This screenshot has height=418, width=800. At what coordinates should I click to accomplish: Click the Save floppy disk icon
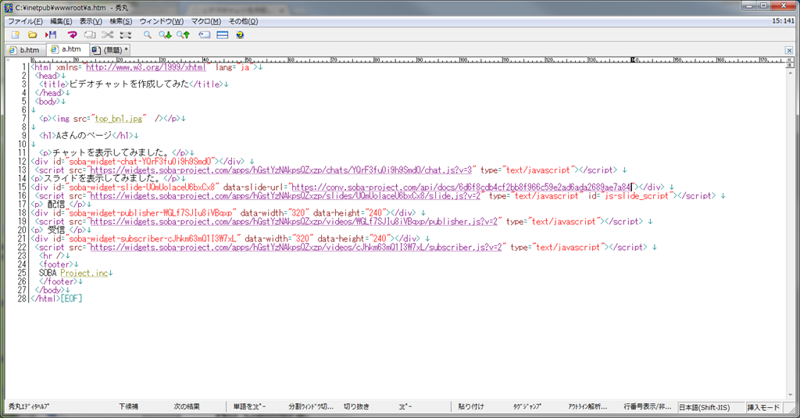click(x=51, y=34)
